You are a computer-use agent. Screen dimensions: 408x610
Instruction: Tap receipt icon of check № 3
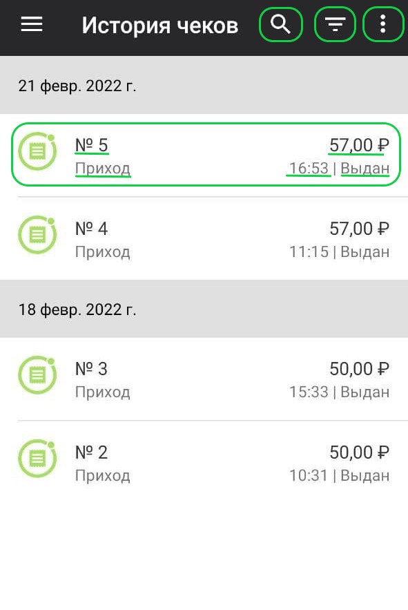coord(37,375)
